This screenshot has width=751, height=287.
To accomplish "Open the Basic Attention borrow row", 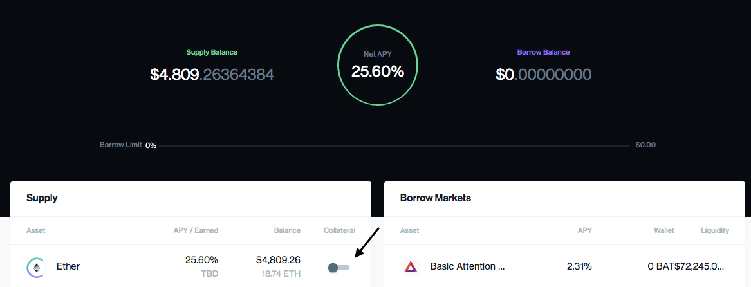I will [x=564, y=266].
